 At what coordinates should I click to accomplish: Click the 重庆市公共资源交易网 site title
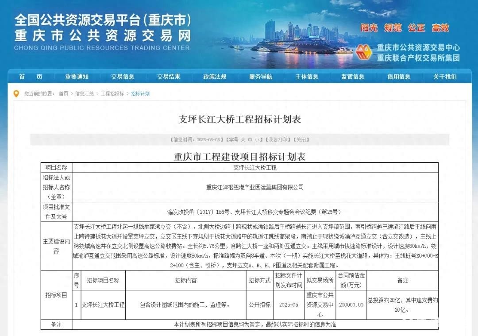coord(103,36)
